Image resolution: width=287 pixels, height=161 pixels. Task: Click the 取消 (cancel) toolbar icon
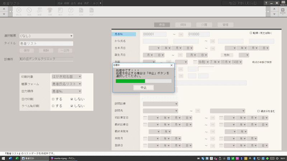[x=29, y=11]
